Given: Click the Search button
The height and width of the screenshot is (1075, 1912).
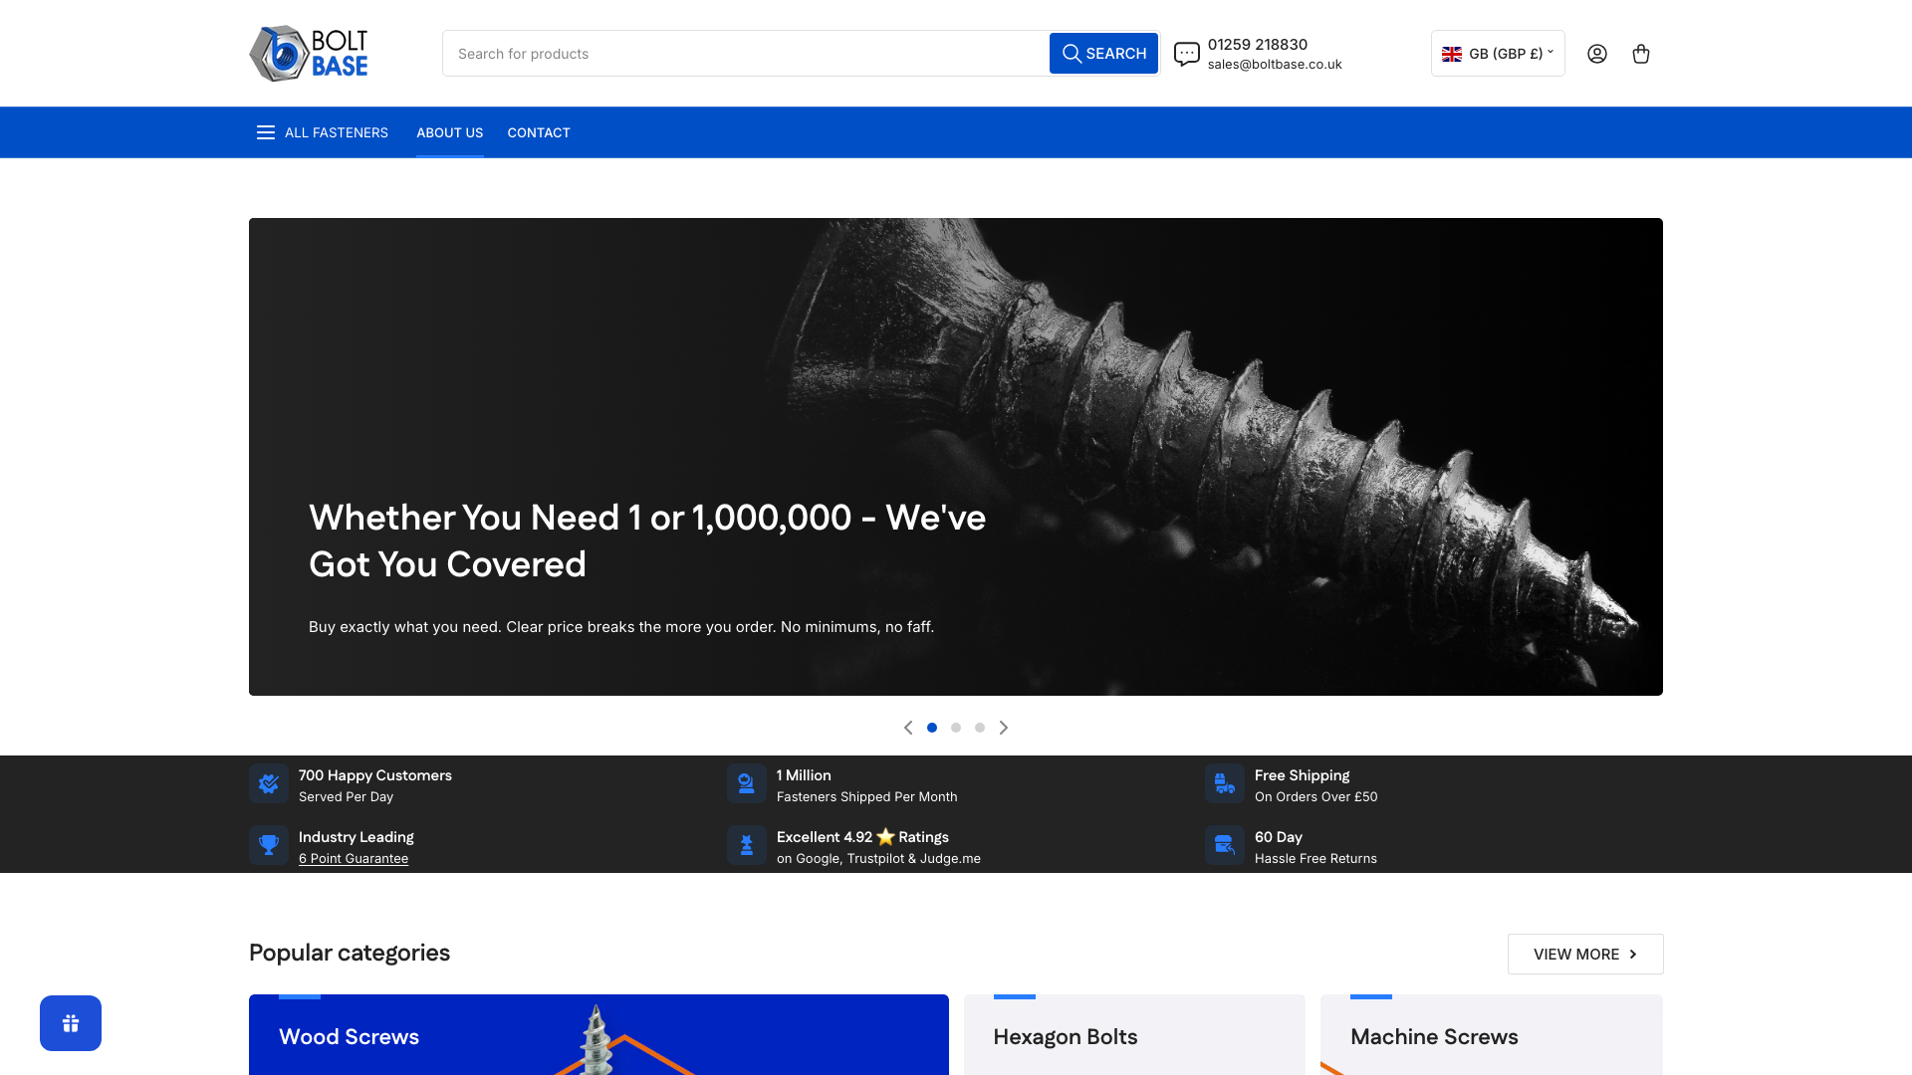Looking at the screenshot, I should 1103,54.
